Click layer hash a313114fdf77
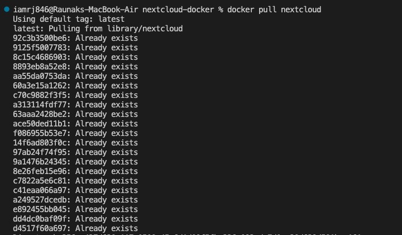The image size is (402, 235). tap(41, 105)
